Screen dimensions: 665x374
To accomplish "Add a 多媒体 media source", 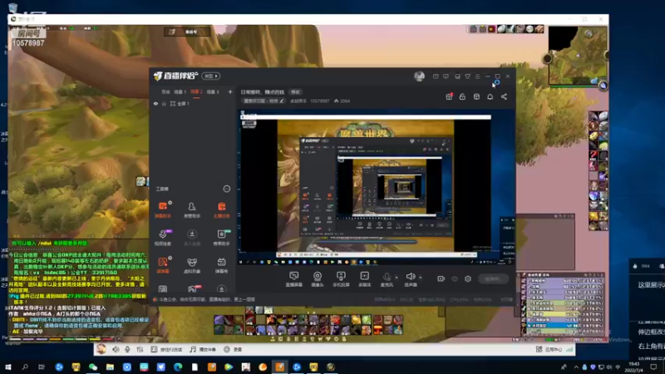I will 364,279.
